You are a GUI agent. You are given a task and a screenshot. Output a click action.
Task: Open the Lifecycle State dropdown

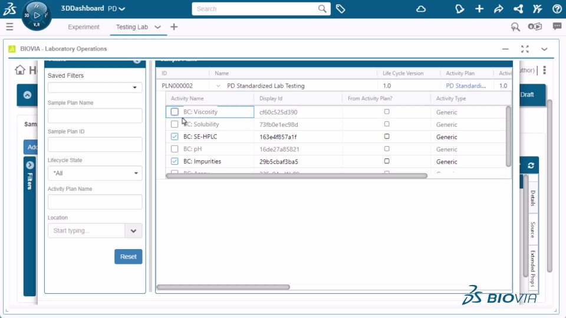tap(95, 173)
